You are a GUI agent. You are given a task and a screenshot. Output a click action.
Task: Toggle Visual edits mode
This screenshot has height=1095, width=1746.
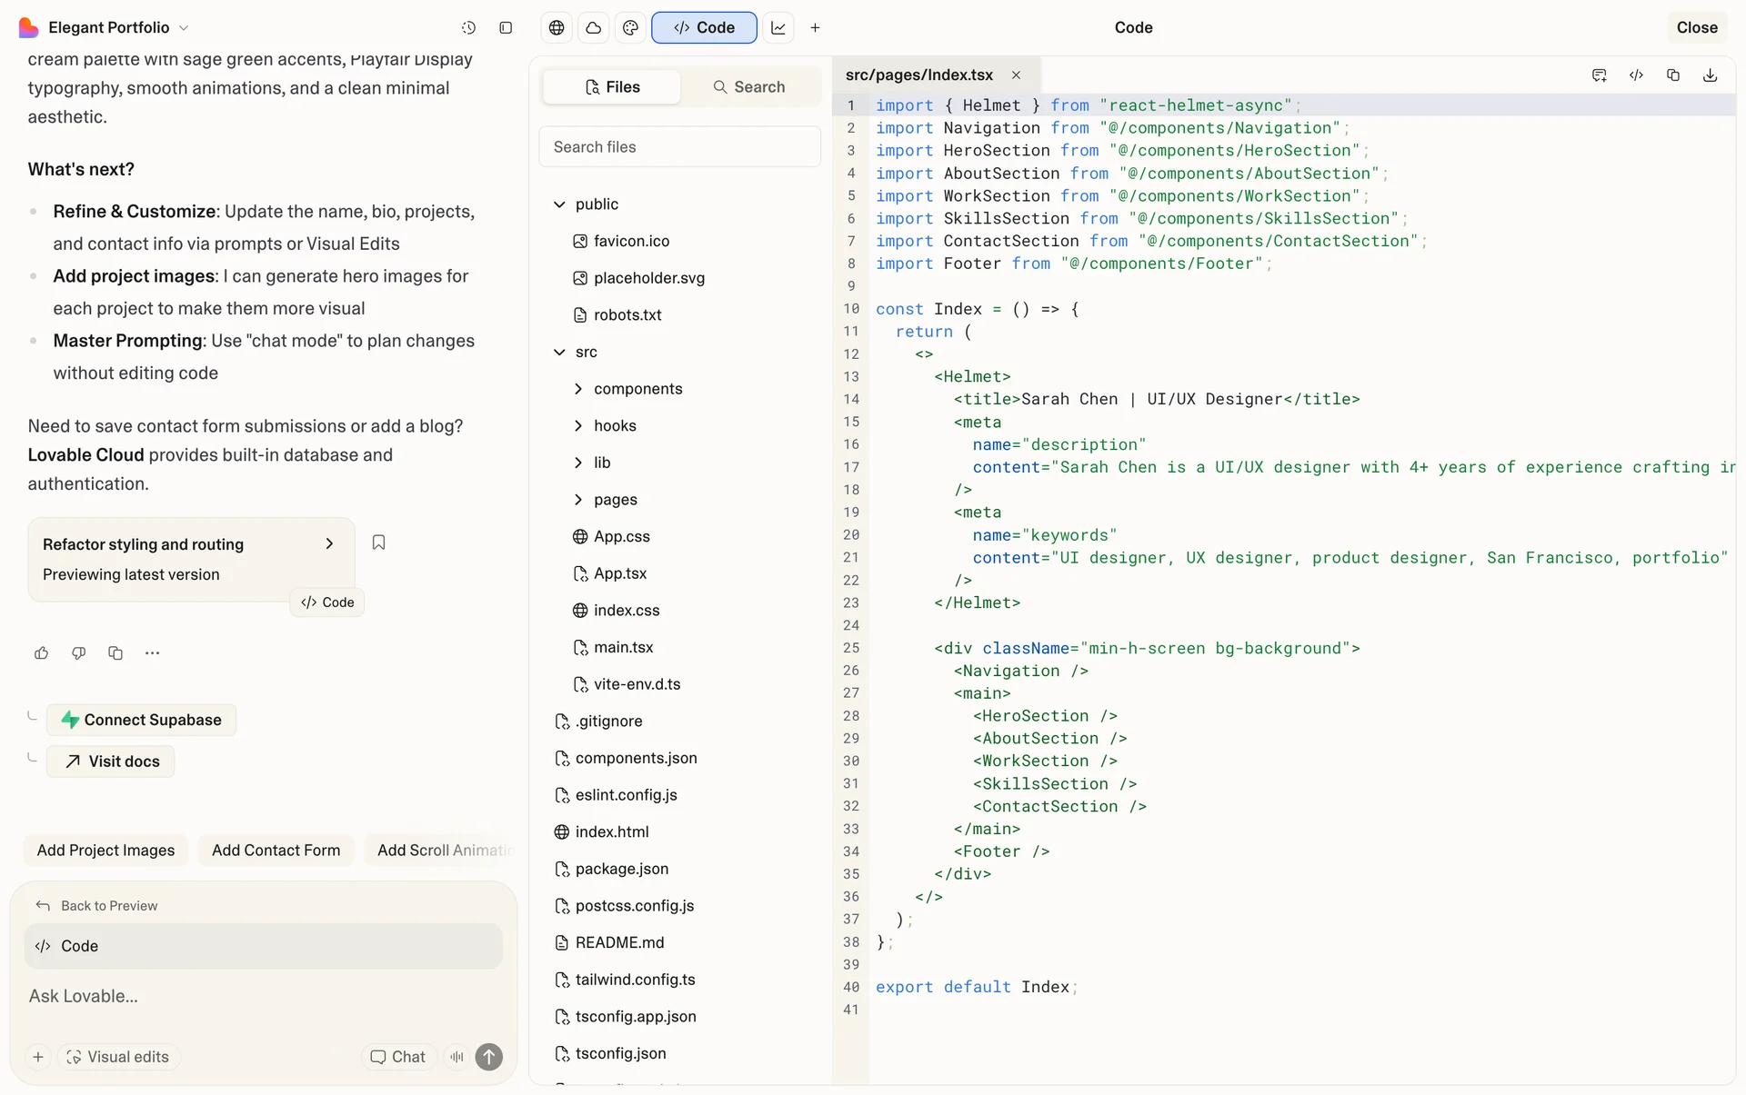click(x=118, y=1057)
